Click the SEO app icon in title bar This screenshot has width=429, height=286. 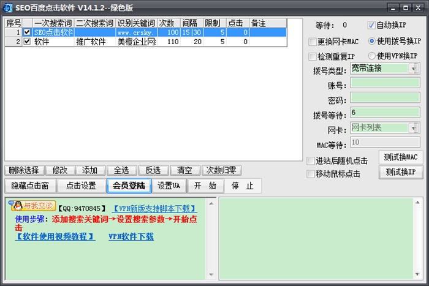[7, 8]
